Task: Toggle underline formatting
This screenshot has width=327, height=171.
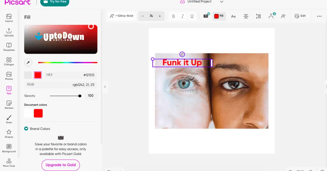Action: [x=192, y=16]
